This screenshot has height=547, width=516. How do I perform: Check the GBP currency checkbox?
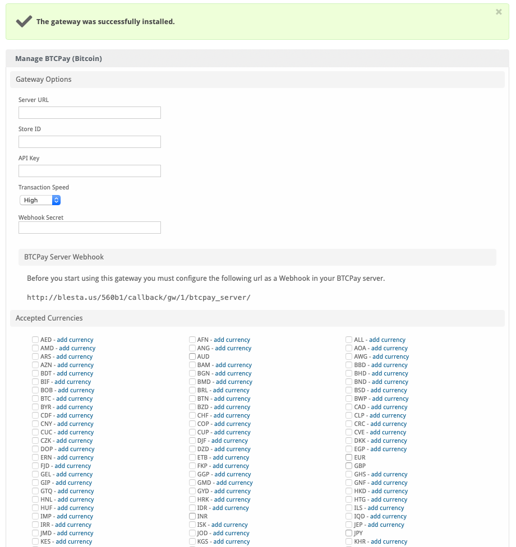349,466
